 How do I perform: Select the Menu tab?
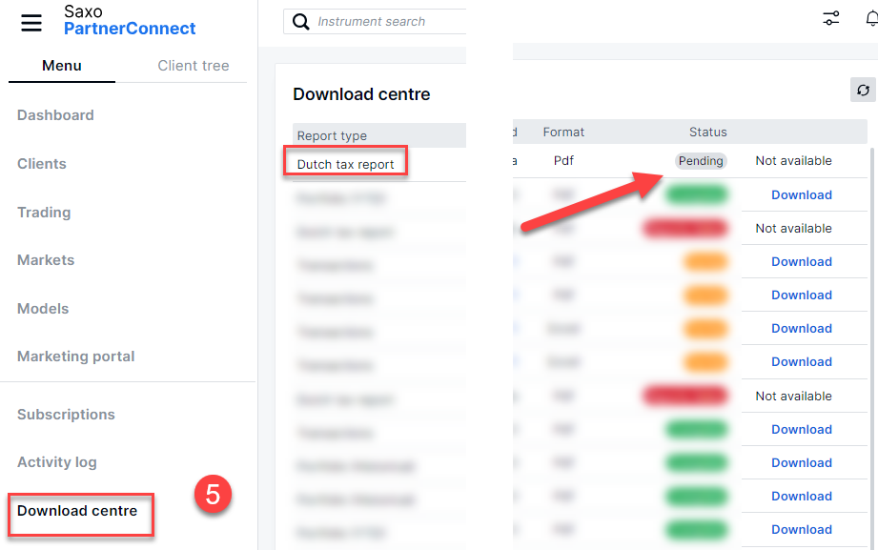click(62, 66)
